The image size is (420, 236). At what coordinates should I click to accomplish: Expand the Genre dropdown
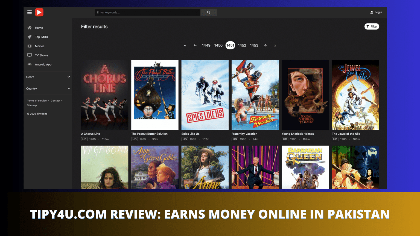click(48, 77)
